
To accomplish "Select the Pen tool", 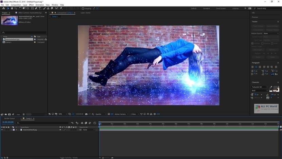I will (36, 8).
